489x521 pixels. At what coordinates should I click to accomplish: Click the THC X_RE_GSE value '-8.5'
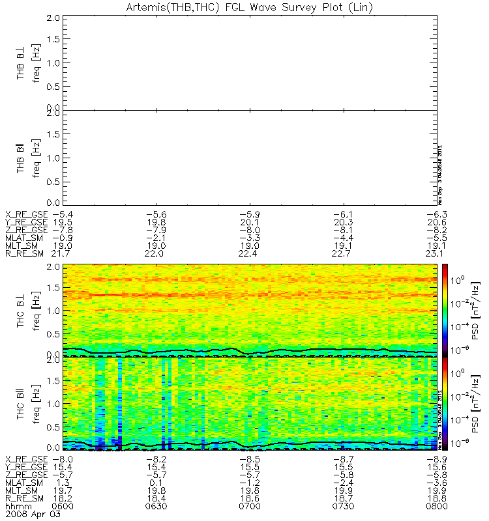[250, 459]
